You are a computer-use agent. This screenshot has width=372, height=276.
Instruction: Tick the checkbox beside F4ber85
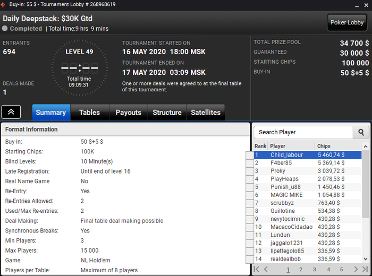click(x=250, y=163)
